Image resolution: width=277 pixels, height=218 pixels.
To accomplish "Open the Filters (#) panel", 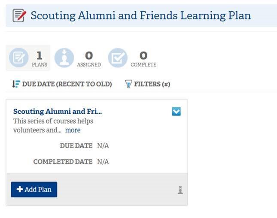I will [x=147, y=84].
